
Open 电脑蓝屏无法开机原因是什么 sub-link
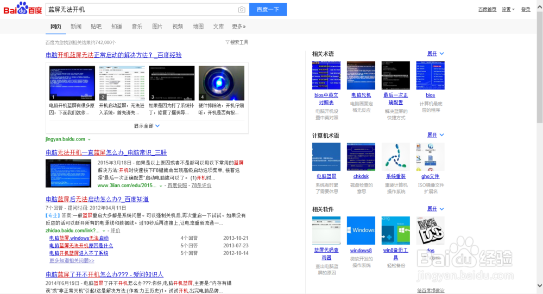pyautogui.click(x=81, y=246)
